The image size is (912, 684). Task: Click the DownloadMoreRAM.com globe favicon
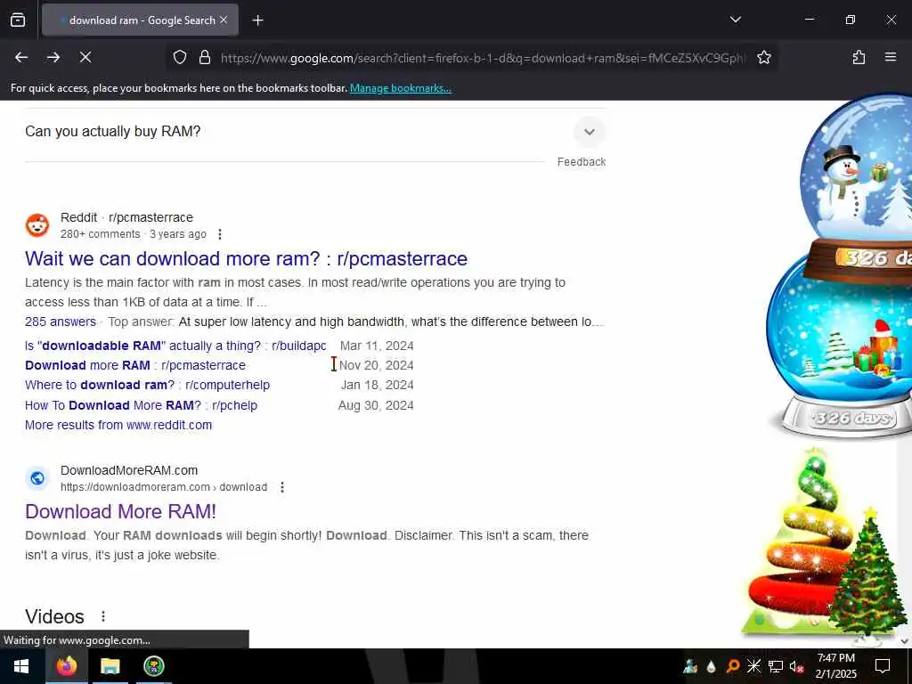coord(37,478)
